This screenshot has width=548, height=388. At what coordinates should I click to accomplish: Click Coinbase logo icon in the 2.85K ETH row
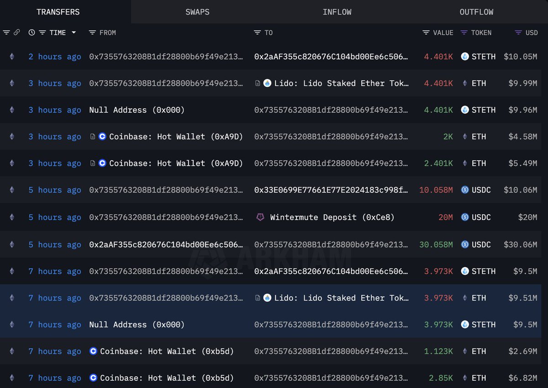pos(93,378)
